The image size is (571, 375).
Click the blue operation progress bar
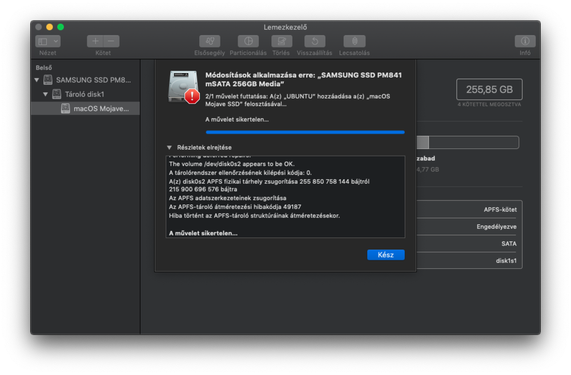coord(305,132)
